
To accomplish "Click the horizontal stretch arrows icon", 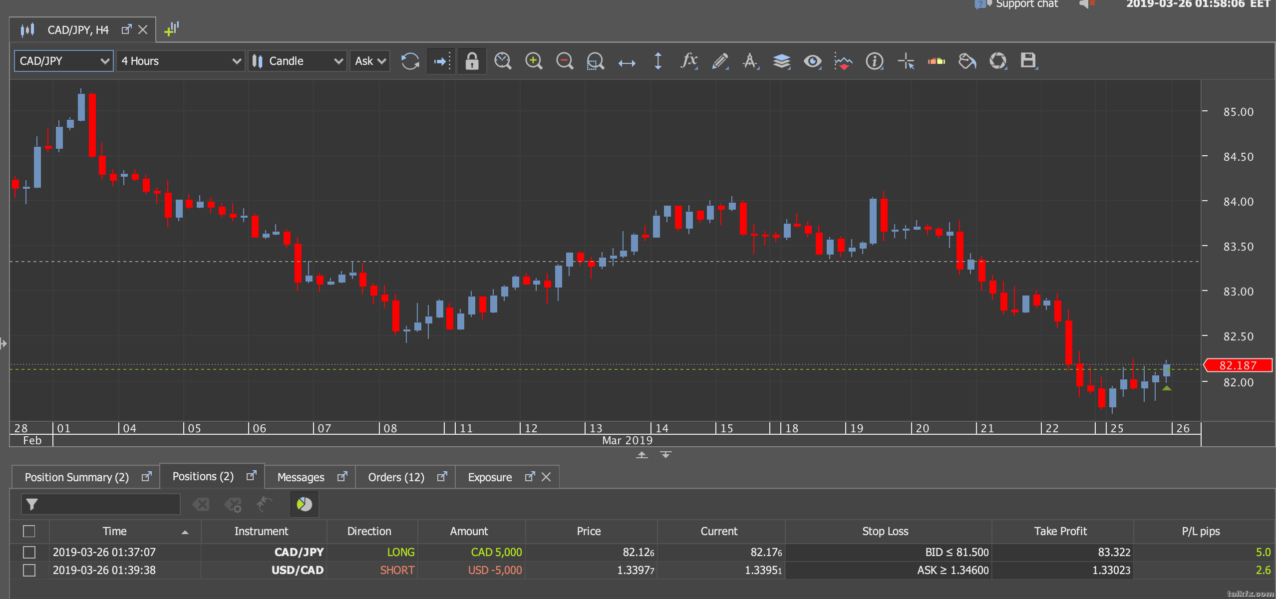I will [627, 62].
